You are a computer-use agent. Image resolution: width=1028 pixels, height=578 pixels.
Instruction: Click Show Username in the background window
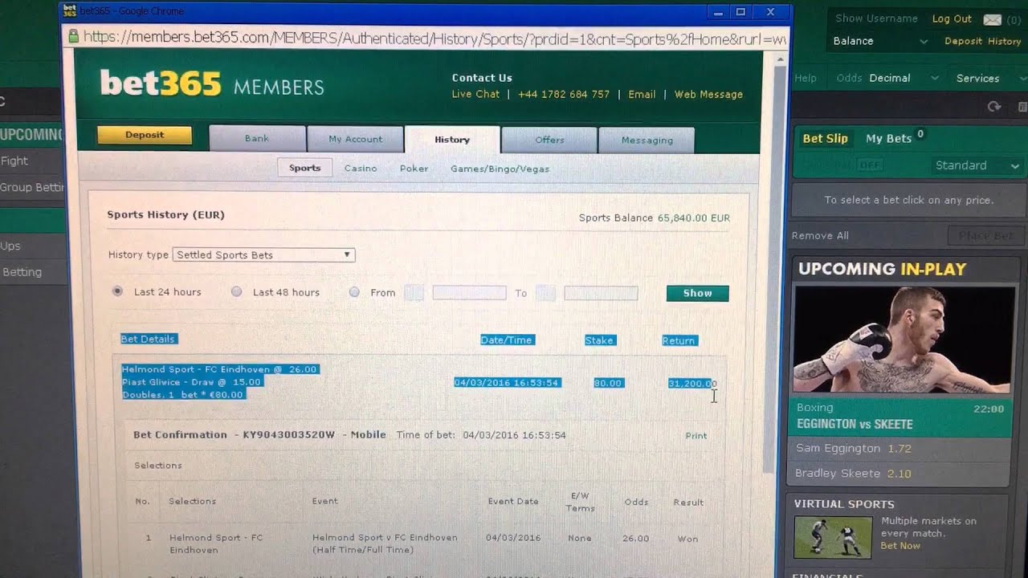click(876, 18)
